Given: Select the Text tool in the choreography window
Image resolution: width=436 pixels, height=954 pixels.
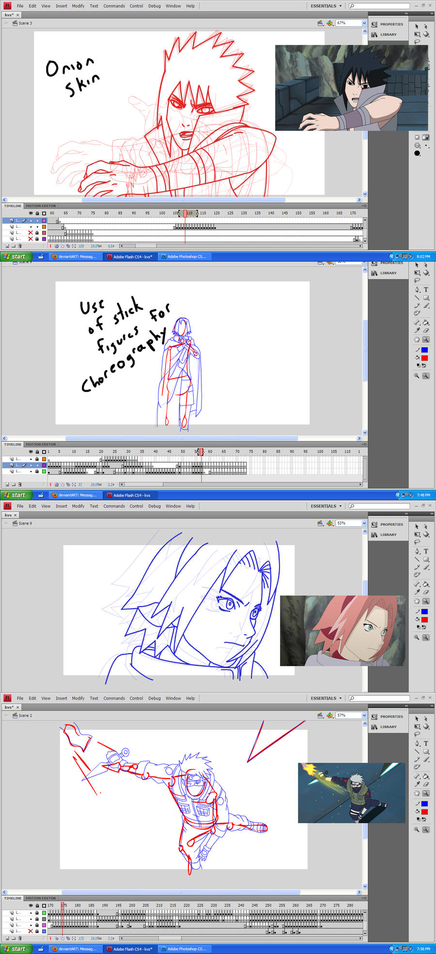Looking at the screenshot, I should coord(426,290).
